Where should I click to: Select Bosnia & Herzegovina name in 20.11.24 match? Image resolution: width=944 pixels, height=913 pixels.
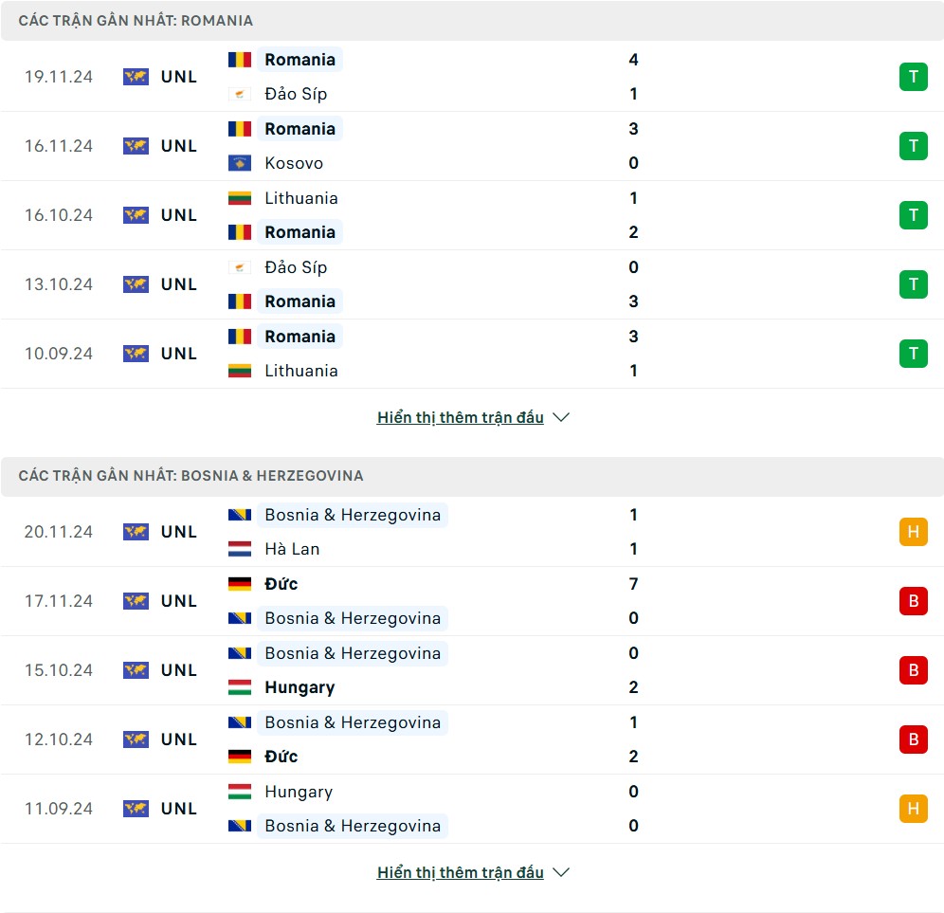point(353,515)
